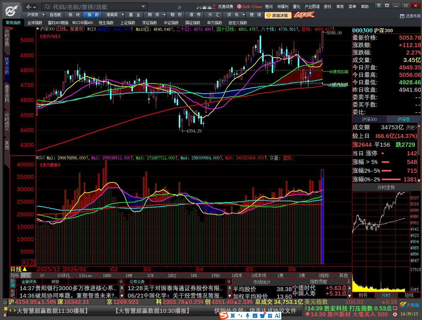The height and width of the screenshot is (320, 422).
Task: Click the microphone voice input icon
Action: (x=248, y=316)
